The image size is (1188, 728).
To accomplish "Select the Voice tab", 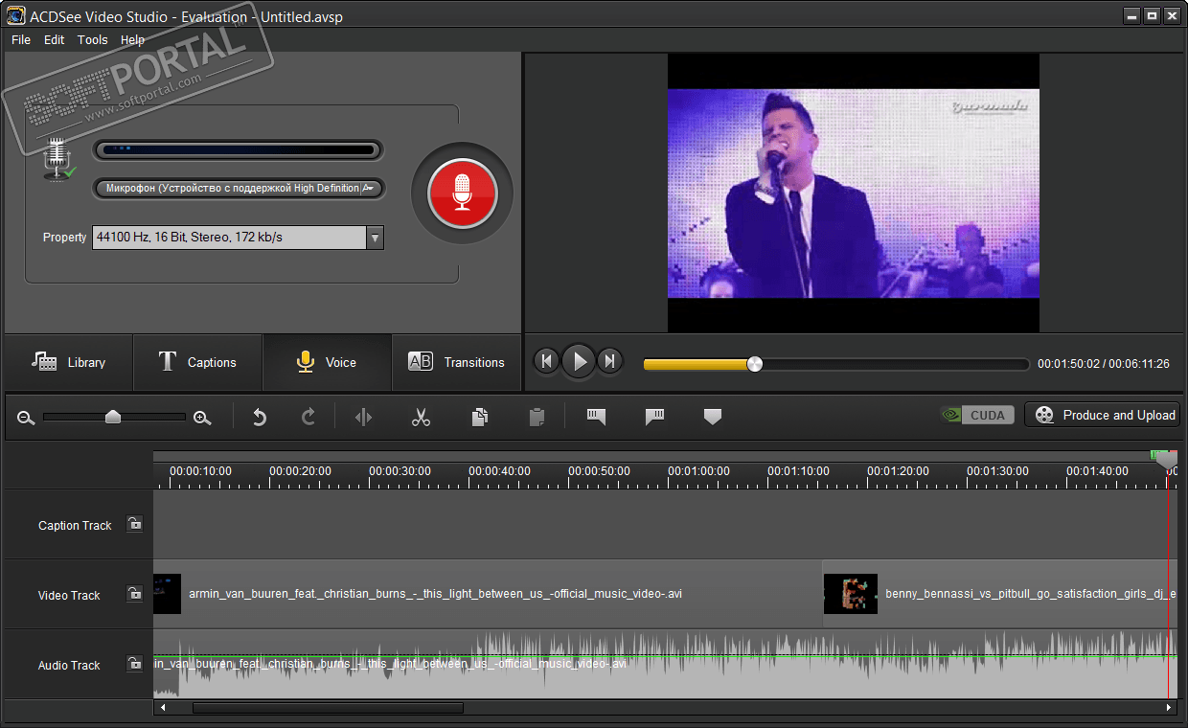I will 327,362.
